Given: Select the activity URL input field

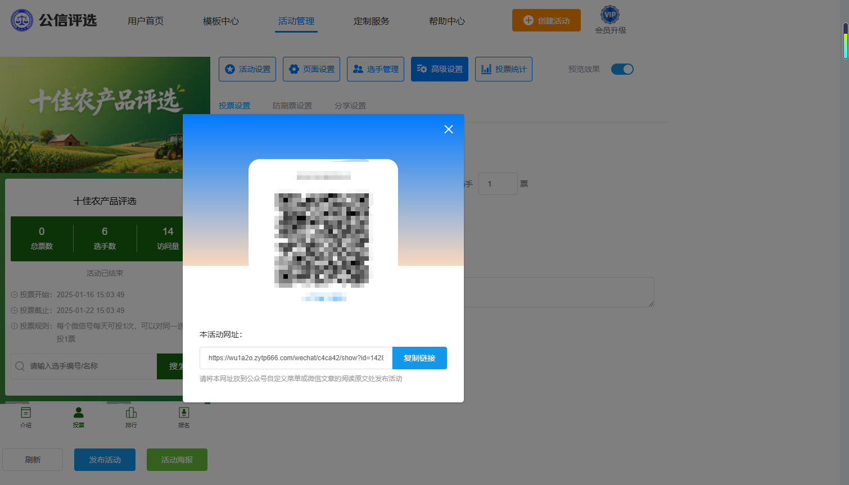Looking at the screenshot, I should pos(296,358).
